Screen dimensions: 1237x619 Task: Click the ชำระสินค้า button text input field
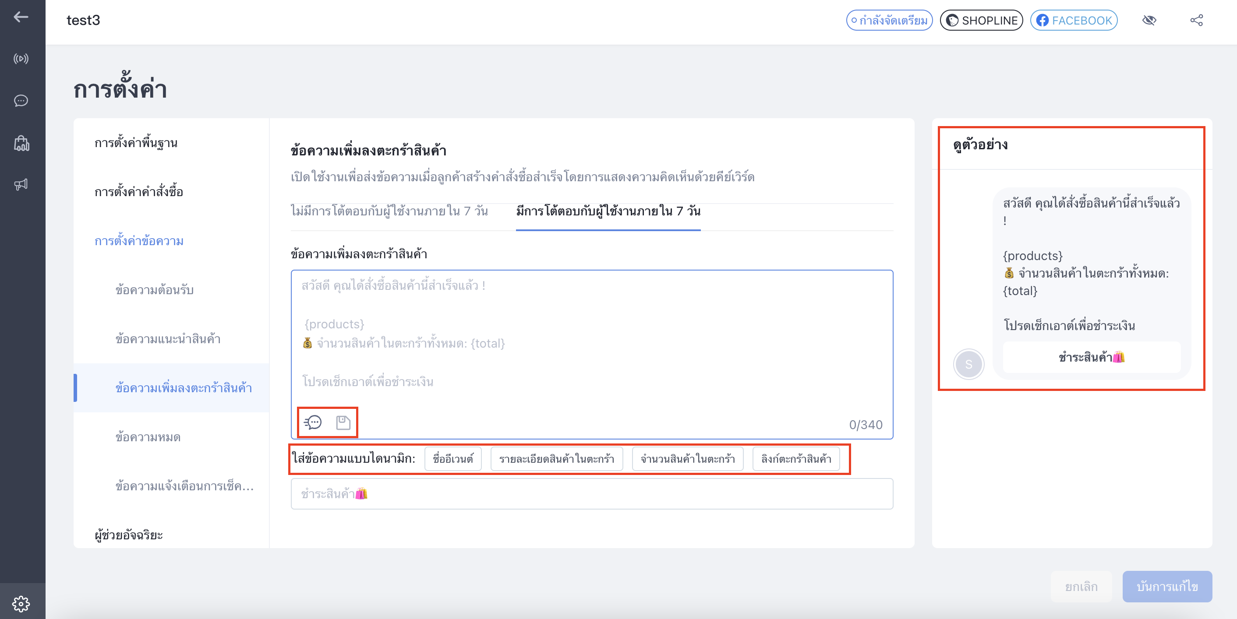(x=592, y=494)
